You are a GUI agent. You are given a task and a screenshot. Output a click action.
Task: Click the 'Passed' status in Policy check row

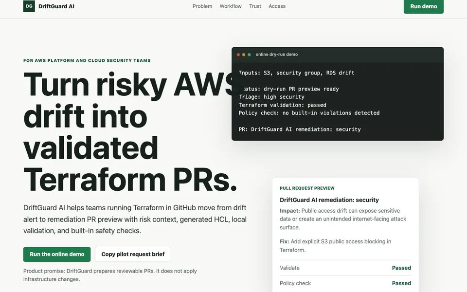click(x=401, y=283)
